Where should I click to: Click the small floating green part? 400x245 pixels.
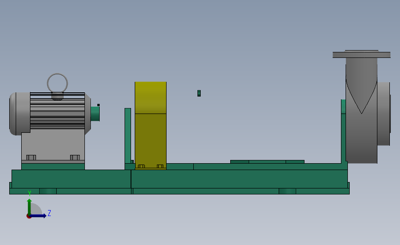[199, 93]
